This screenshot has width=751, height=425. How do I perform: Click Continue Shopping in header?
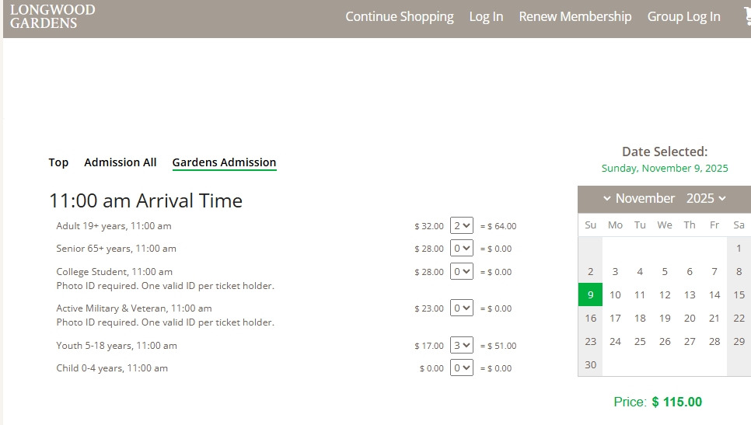[x=400, y=17]
